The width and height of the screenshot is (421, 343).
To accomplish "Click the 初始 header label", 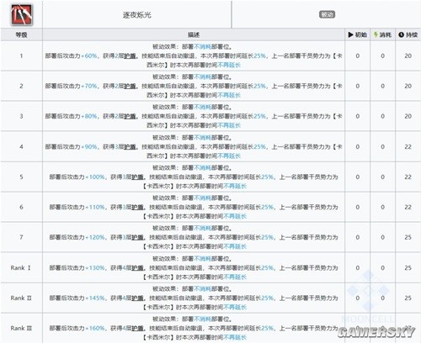I will (x=360, y=34).
